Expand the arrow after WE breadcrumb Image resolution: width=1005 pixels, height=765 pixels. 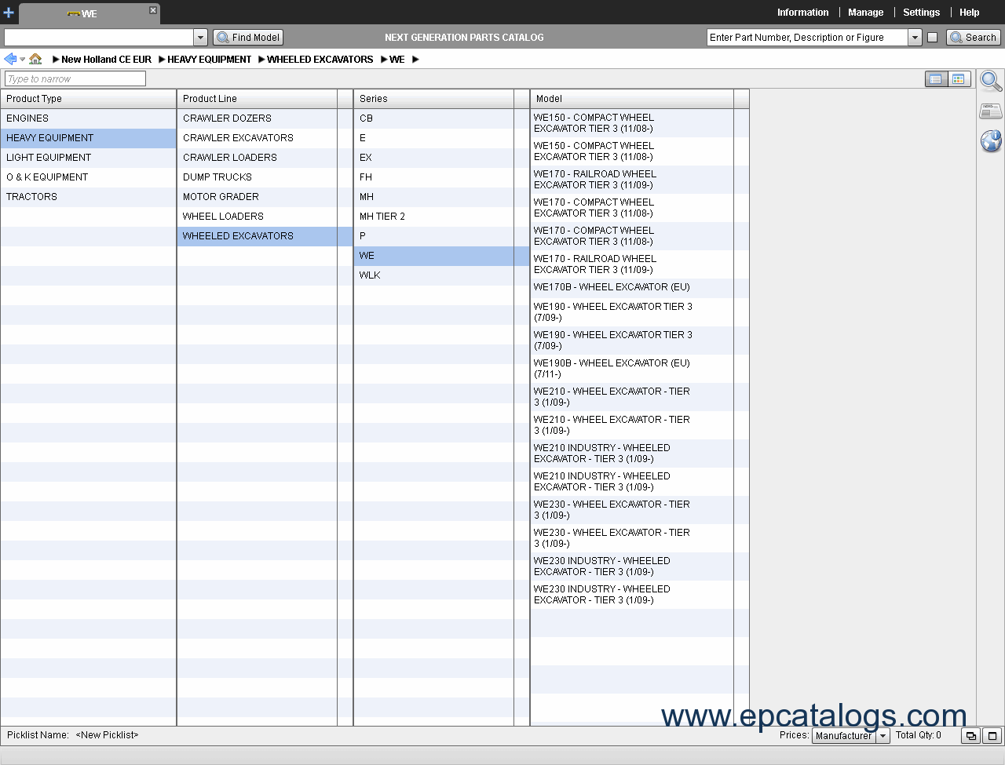click(415, 60)
